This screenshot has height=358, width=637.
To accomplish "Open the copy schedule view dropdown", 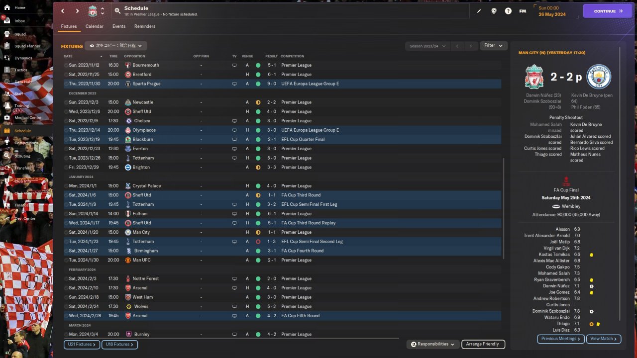I will point(116,46).
